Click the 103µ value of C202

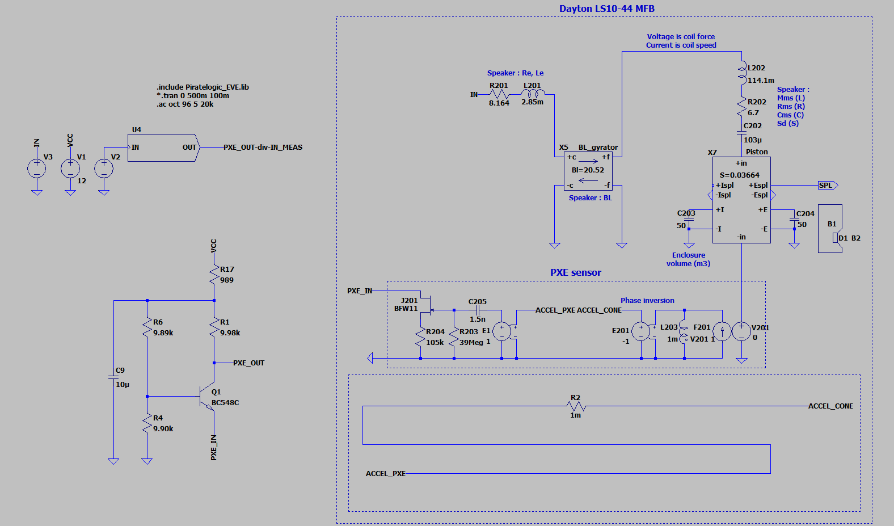[753, 140]
